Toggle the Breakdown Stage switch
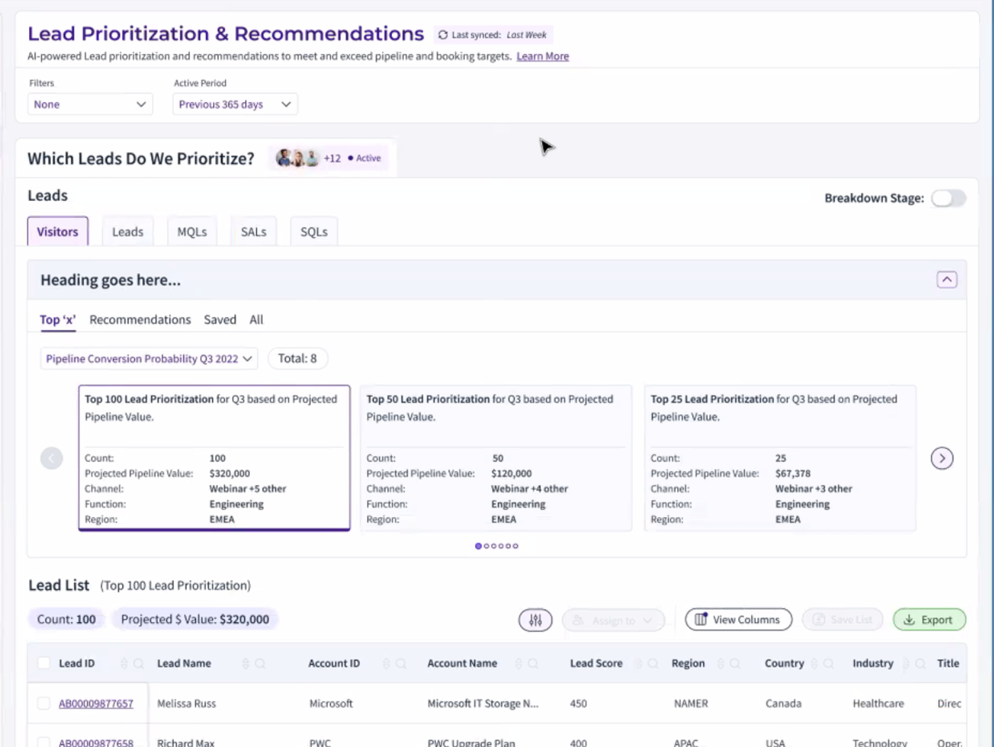994x747 pixels. click(949, 198)
